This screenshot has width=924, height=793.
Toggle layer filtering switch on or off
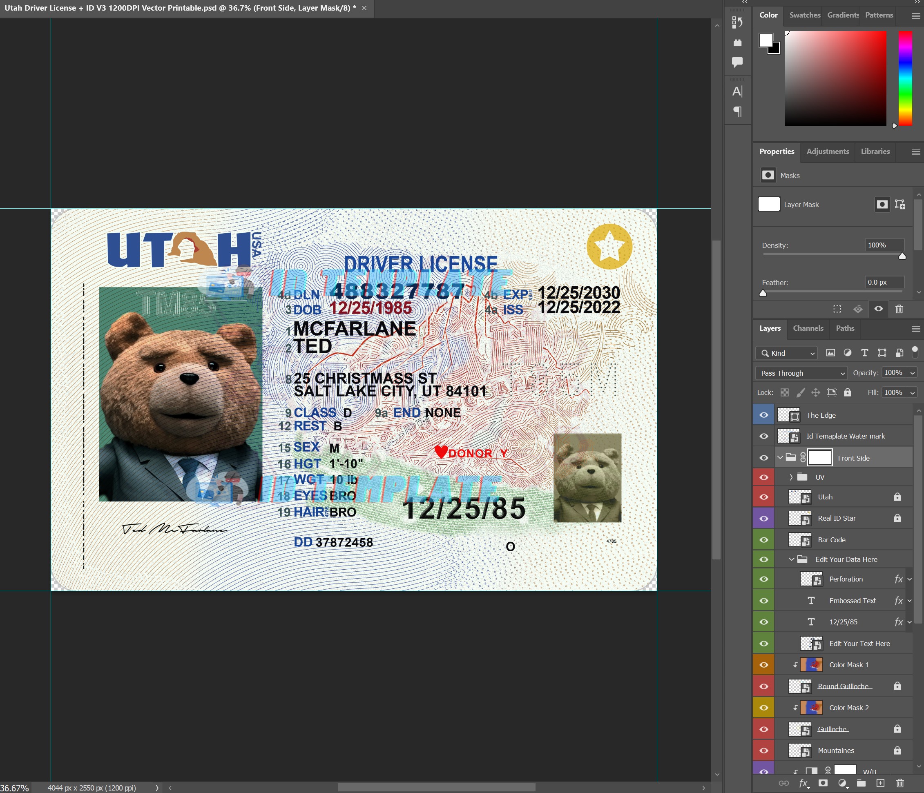coord(915,352)
